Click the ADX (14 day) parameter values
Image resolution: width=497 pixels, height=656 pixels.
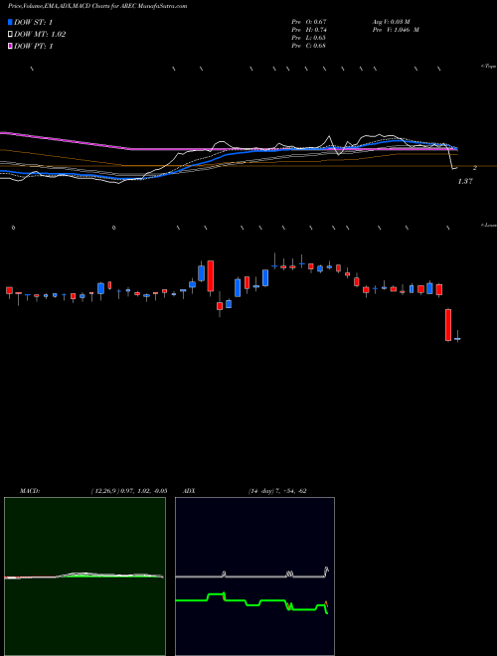click(277, 491)
